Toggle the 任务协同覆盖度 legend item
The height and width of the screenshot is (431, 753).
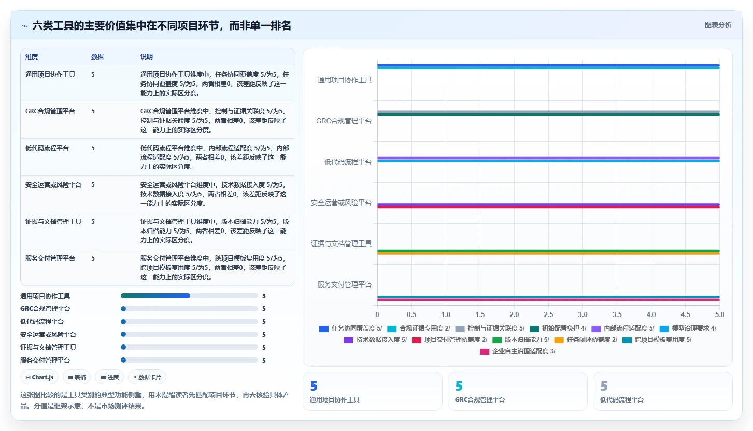click(350, 328)
